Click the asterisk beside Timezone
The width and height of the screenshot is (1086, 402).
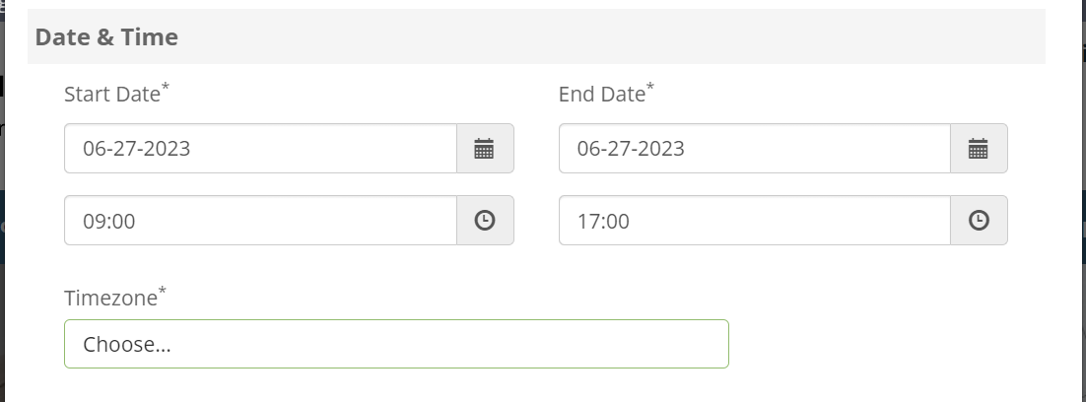163,291
